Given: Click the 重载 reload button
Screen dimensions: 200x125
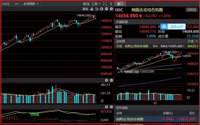Looking at the screenshot, I should coord(85,9).
